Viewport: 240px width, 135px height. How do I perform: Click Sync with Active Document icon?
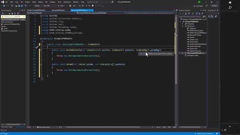196,13
